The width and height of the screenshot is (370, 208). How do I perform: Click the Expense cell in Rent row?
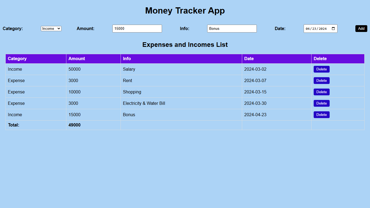tap(36, 81)
